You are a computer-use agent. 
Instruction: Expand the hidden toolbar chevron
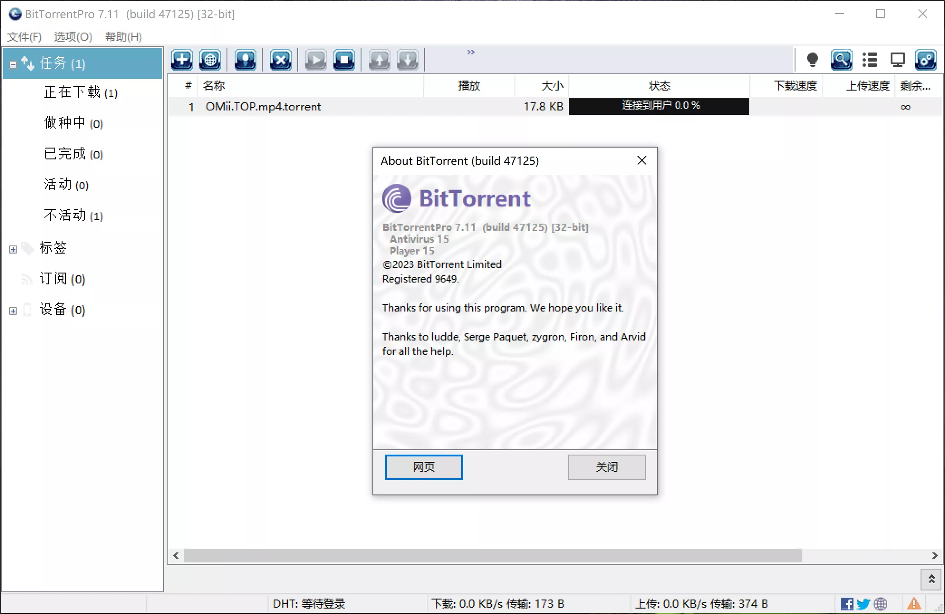click(471, 52)
